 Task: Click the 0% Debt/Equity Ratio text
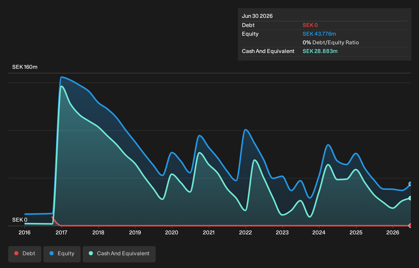point(331,43)
